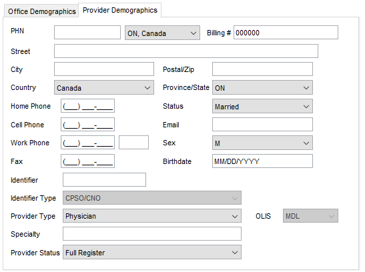Expand the Sex dropdown
This screenshot has width=365, height=272.
point(262,143)
